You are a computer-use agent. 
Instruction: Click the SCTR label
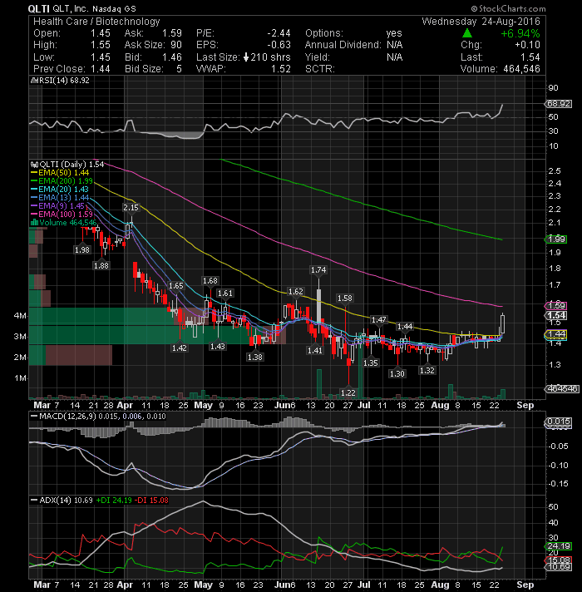pyautogui.click(x=320, y=69)
